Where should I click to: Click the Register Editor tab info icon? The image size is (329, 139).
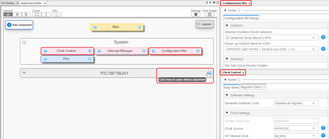(x=264, y=87)
